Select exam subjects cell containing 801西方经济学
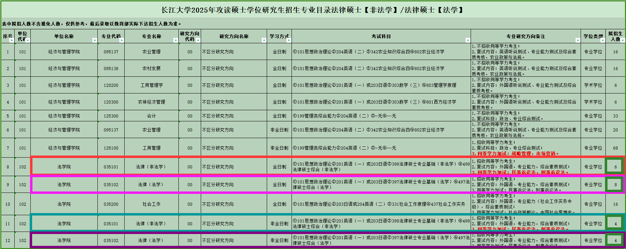 [381, 102]
